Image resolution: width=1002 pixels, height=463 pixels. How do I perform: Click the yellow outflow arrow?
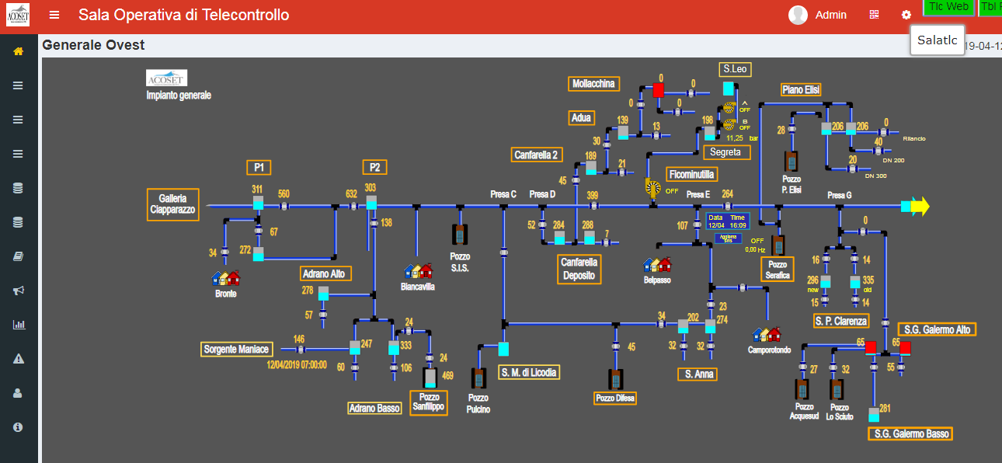920,206
